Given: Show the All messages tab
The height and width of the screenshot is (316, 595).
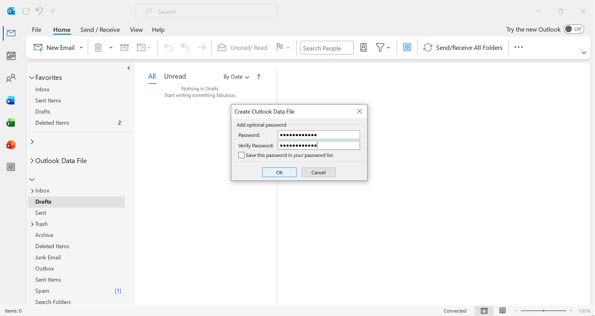Looking at the screenshot, I should tap(152, 76).
